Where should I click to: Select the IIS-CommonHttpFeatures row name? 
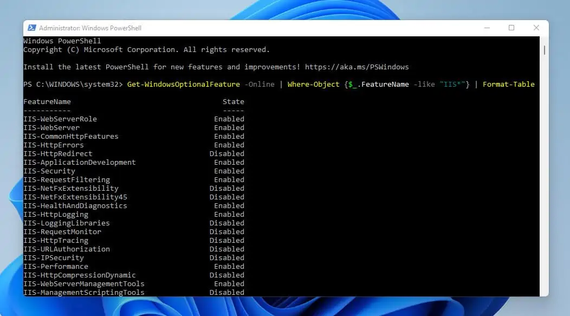pyautogui.click(x=71, y=137)
